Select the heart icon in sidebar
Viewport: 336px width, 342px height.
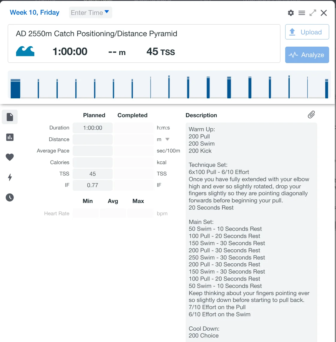[x=10, y=157]
